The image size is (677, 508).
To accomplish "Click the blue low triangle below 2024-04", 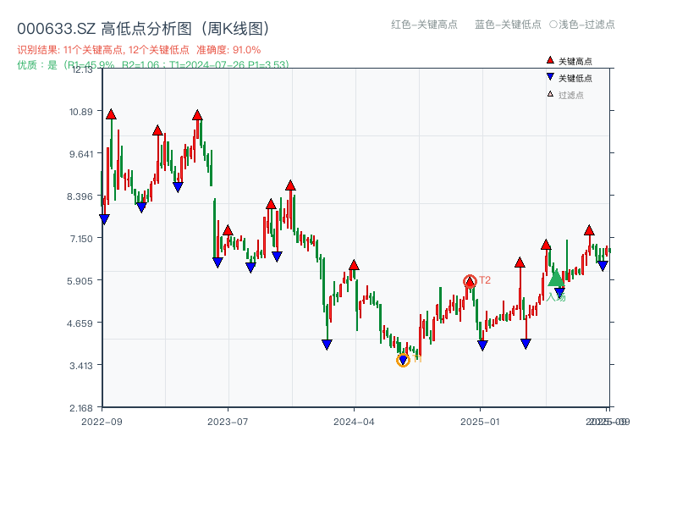I will (326, 342).
